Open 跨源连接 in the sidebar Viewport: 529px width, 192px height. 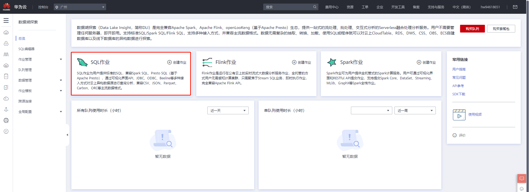25,101
